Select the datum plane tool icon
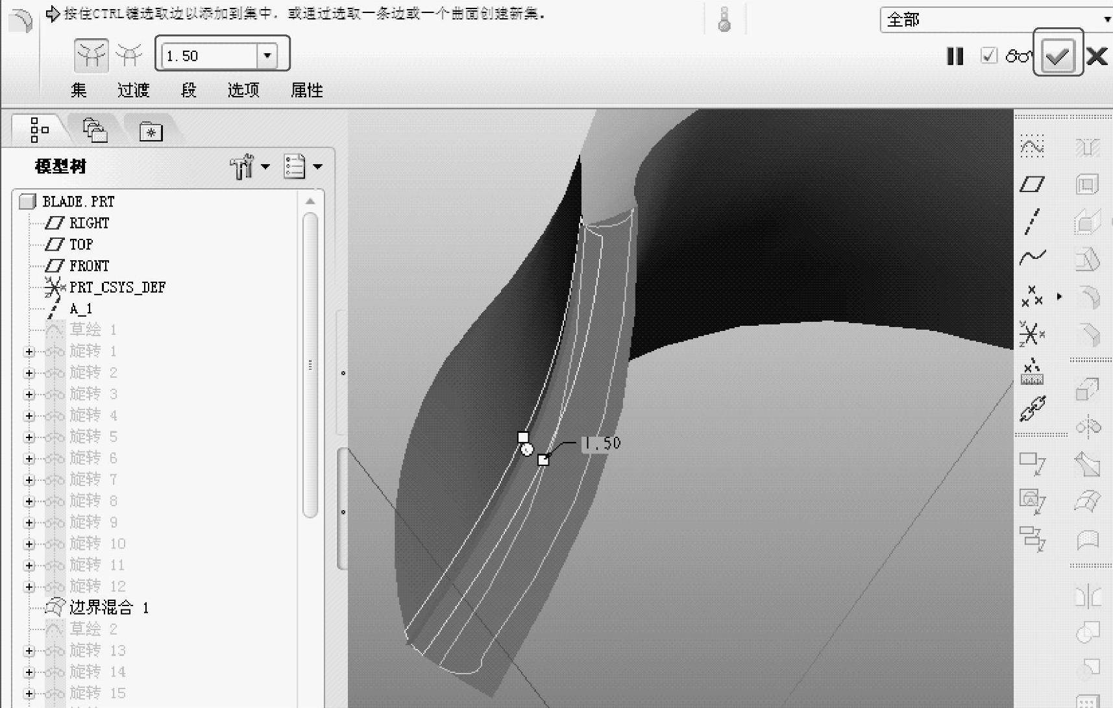This screenshot has width=1113, height=708. 1032,185
